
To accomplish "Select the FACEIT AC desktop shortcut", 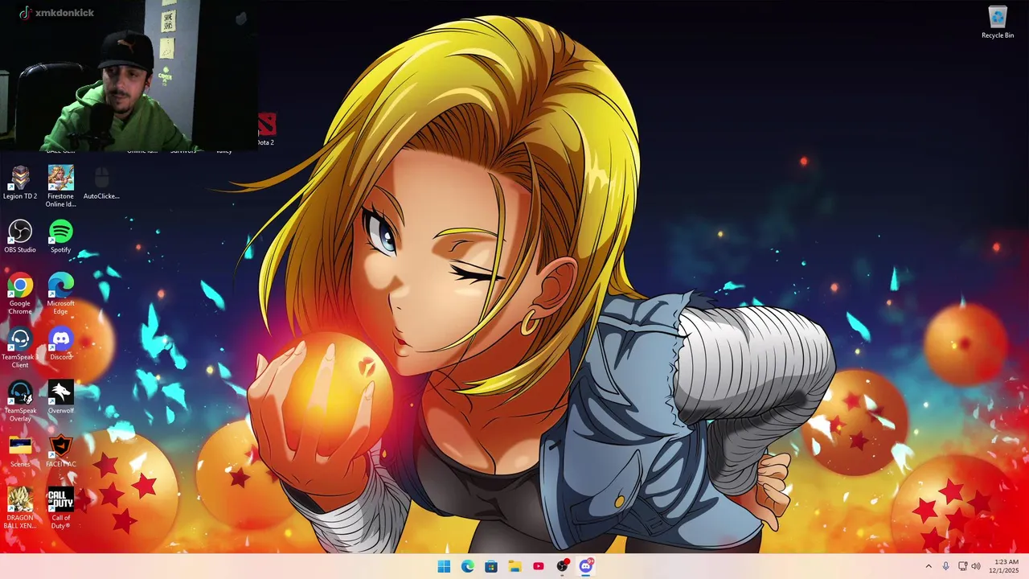I will pyautogui.click(x=60, y=451).
